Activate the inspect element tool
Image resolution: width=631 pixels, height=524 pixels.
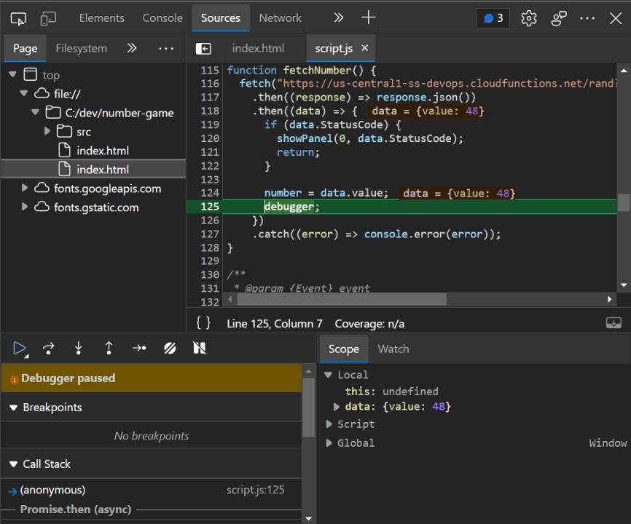click(x=18, y=18)
